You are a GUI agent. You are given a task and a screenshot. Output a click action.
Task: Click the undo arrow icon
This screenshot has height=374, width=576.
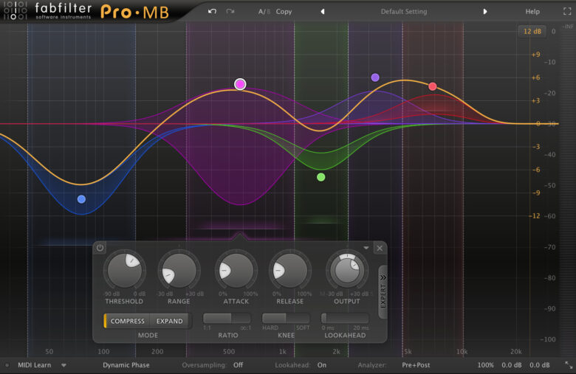(212, 11)
